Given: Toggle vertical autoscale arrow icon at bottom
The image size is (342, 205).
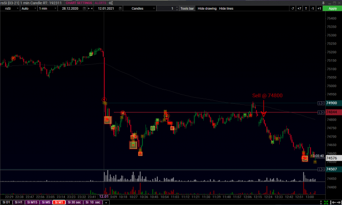Looking at the screenshot, I should point(321,202).
